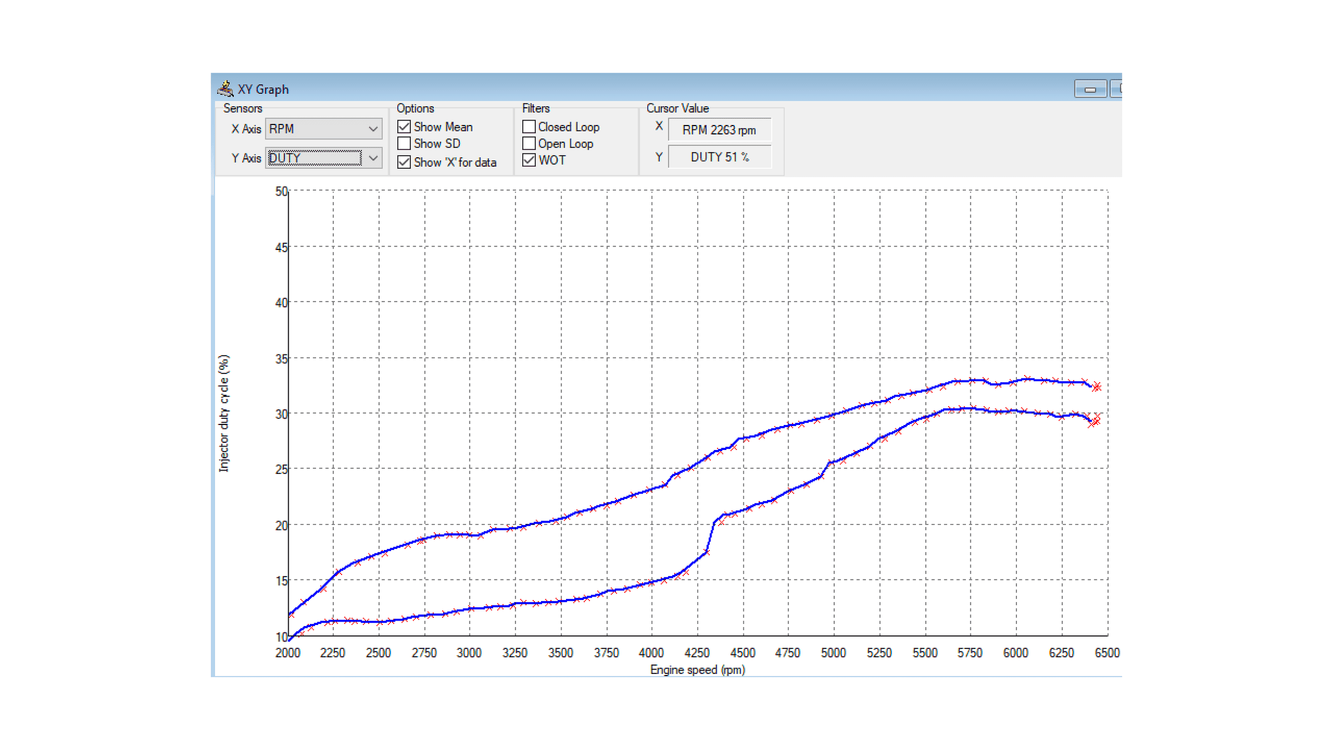Viewport: 1333px width, 750px height.
Task: Click the Filters group heading
Action: pos(535,108)
